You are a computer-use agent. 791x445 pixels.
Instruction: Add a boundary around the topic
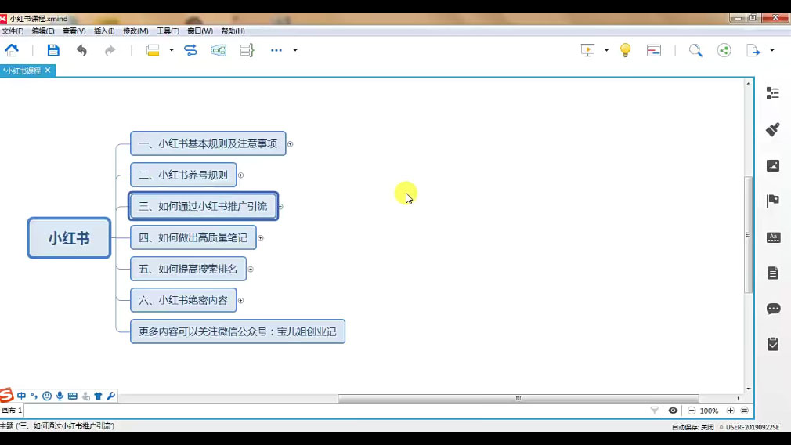point(219,50)
